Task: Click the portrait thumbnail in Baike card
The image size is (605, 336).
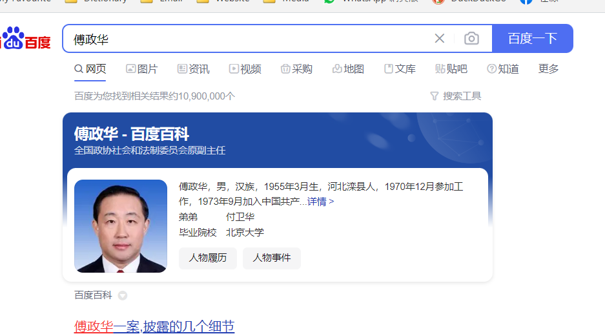Action: [x=121, y=226]
